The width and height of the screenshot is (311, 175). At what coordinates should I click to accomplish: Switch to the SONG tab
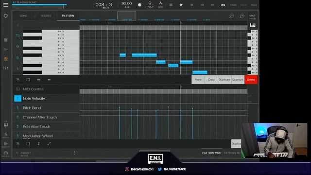24,16
